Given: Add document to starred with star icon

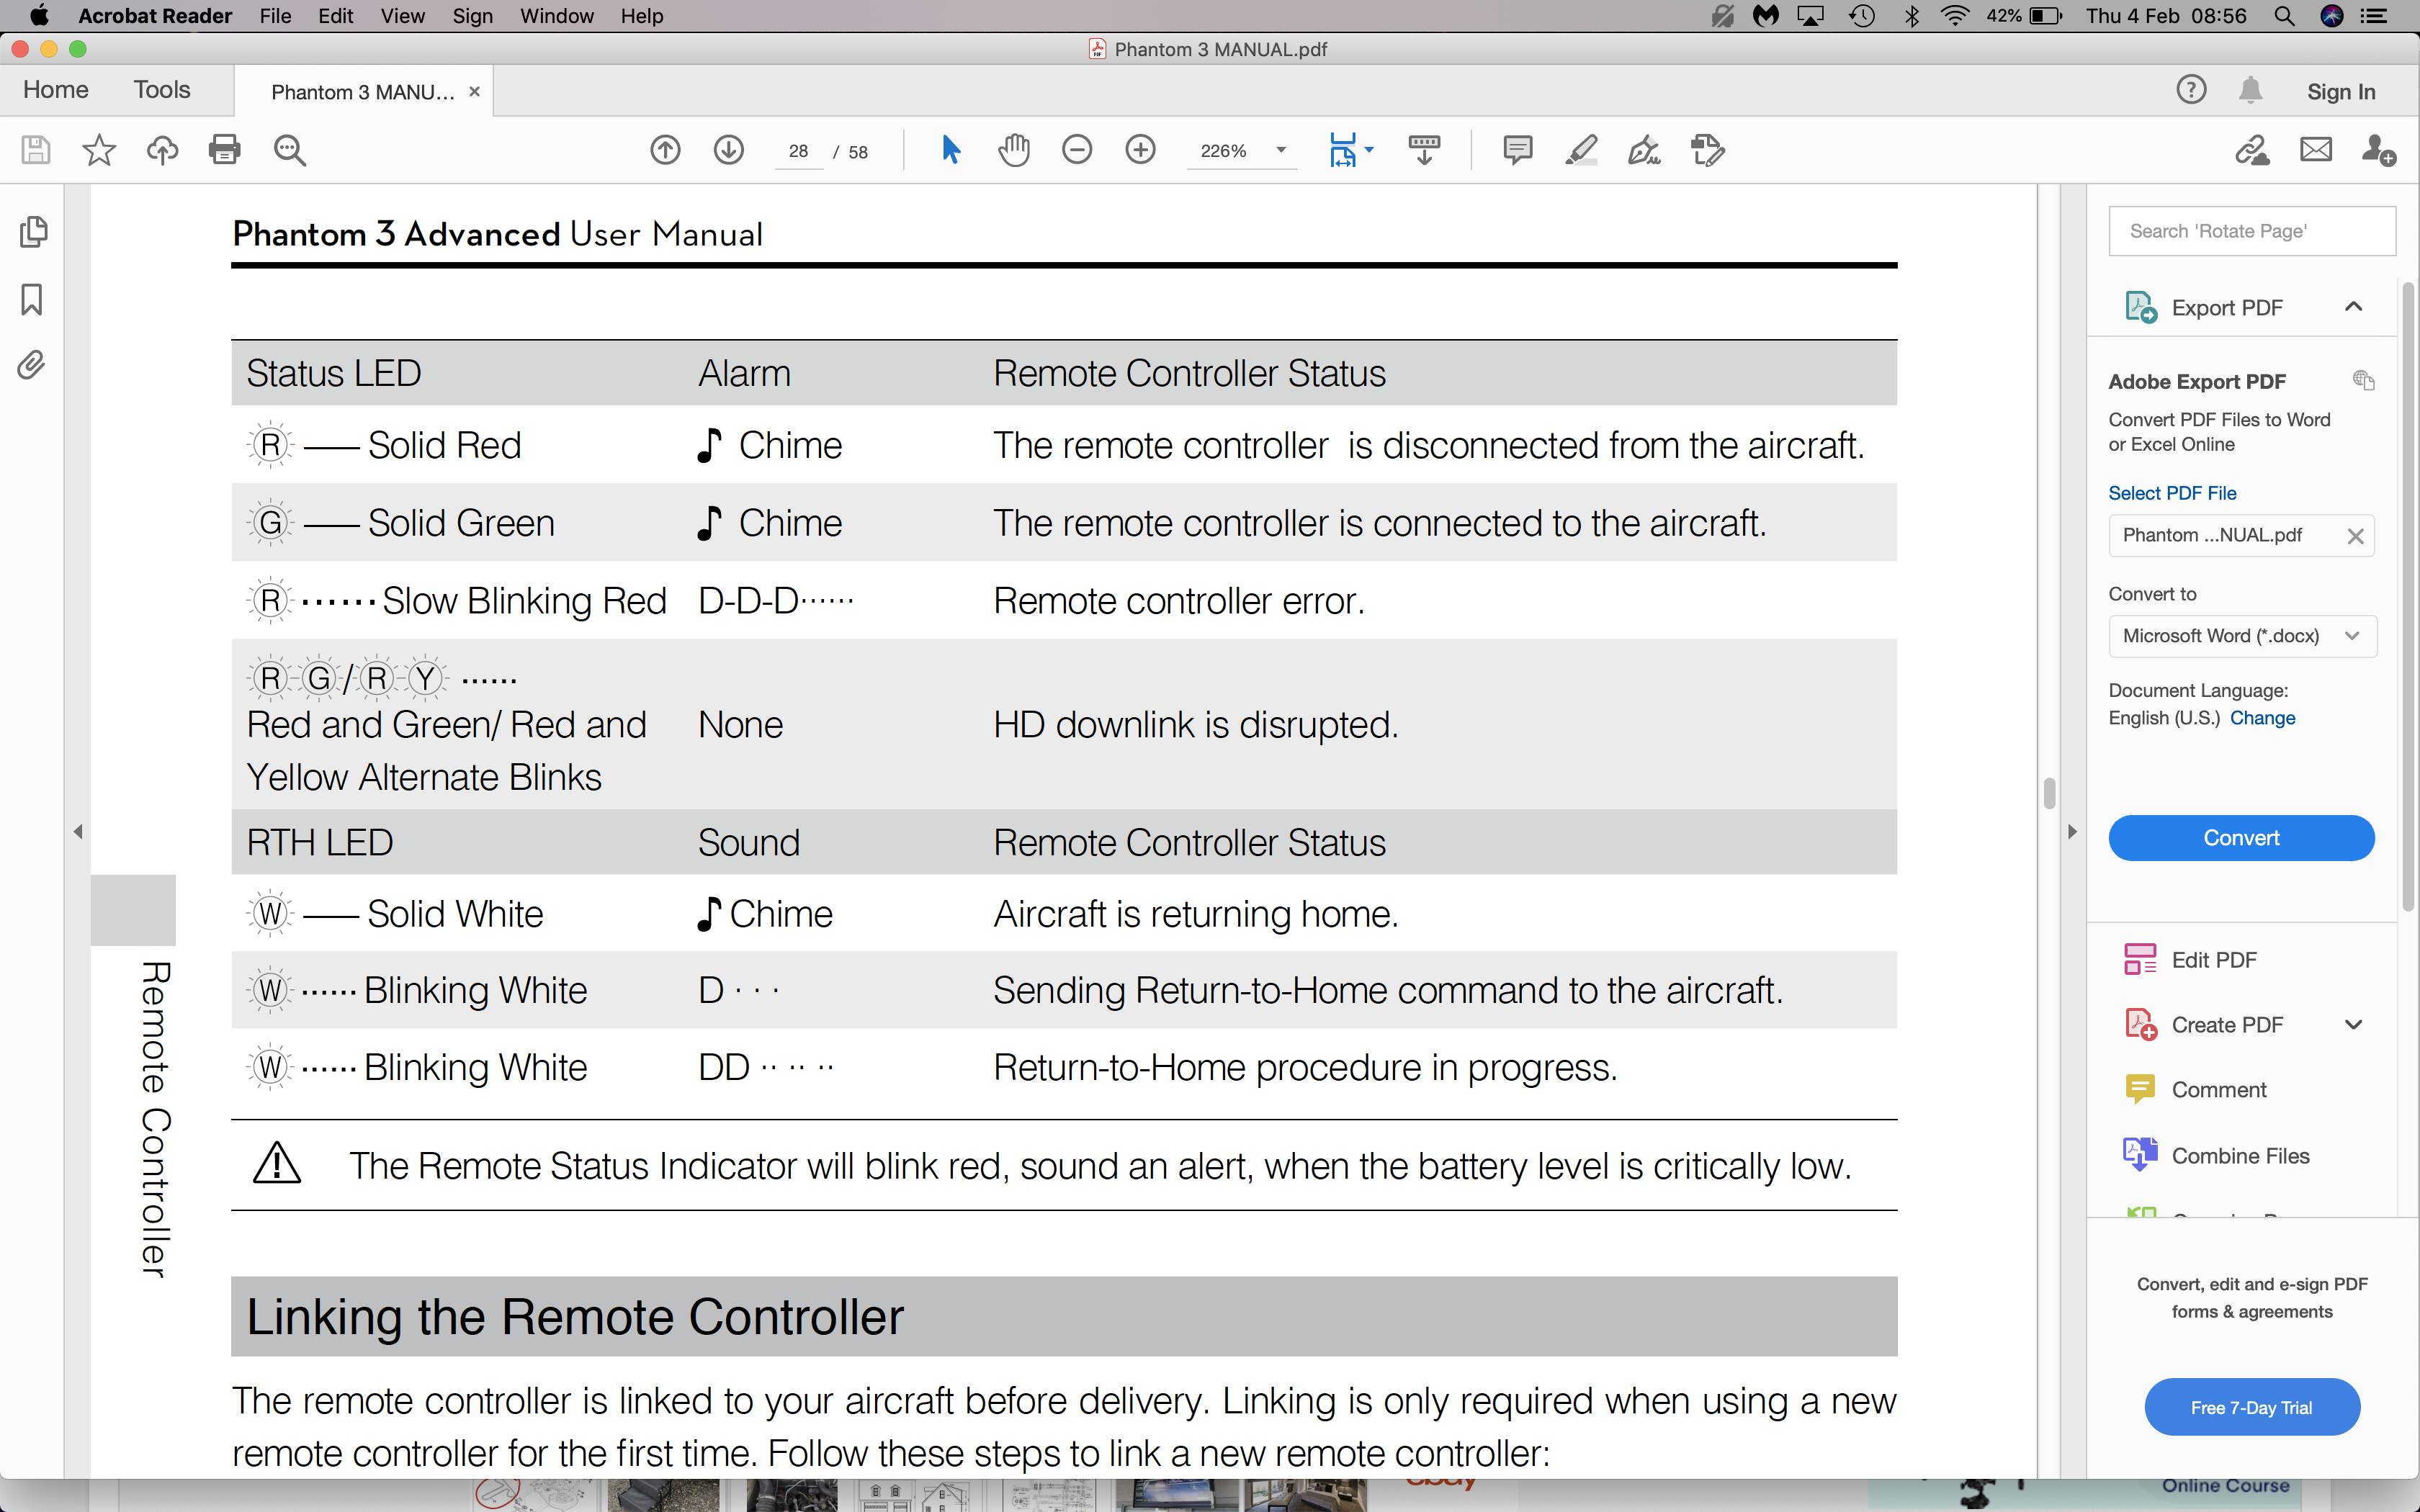Looking at the screenshot, I should 99,151.
